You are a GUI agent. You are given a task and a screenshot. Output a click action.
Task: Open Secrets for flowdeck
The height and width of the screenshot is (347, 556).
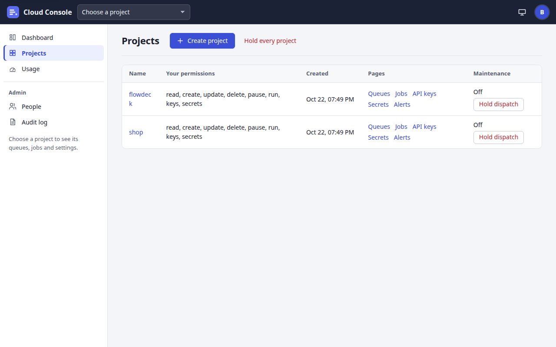378,105
